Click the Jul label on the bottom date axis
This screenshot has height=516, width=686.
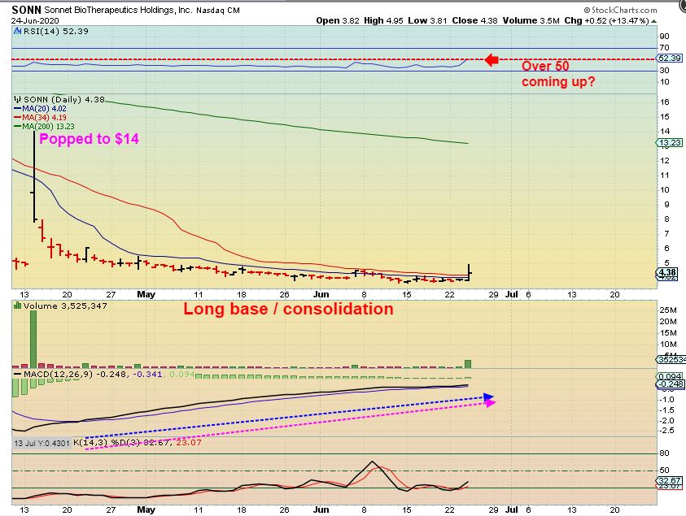click(x=511, y=509)
